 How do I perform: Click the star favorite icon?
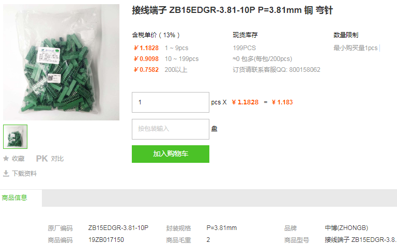[6, 159]
